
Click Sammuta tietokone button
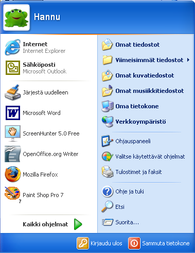(159, 243)
